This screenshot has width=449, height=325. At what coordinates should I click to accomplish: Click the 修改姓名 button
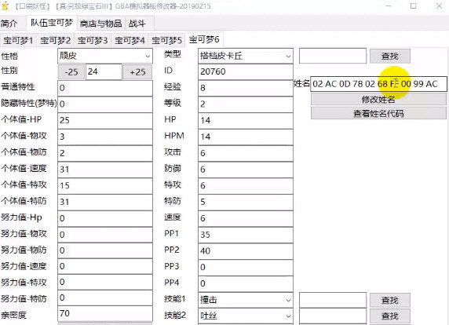click(378, 100)
